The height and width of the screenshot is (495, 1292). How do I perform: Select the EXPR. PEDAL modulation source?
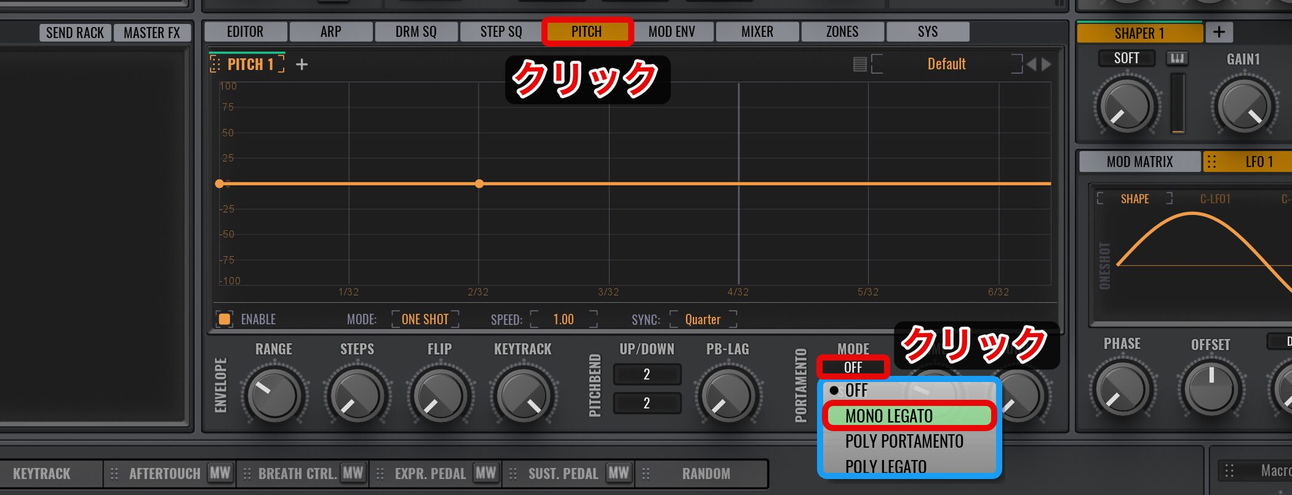430,474
